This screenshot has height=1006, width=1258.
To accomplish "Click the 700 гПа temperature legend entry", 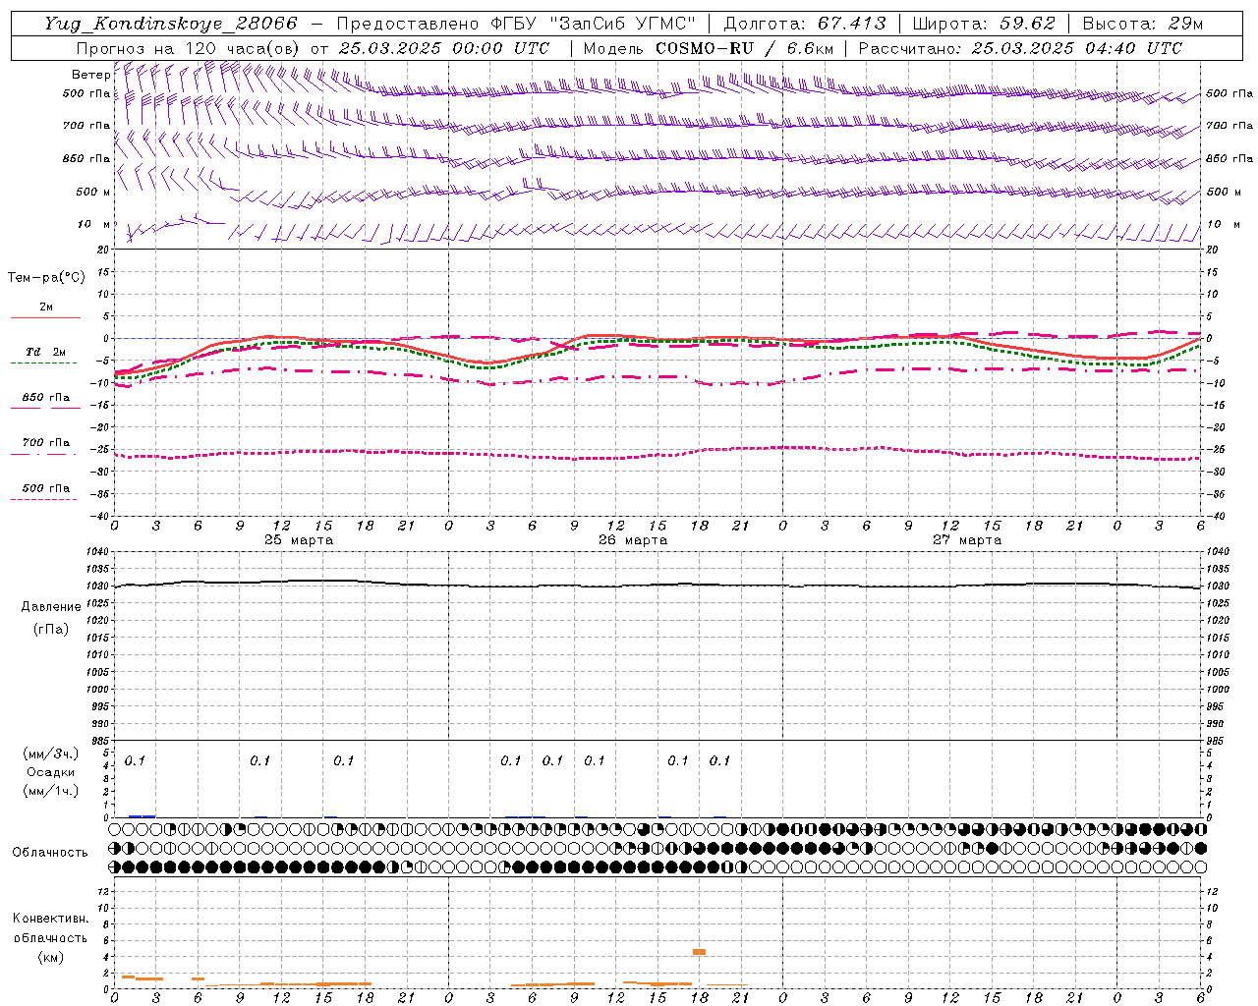I will coord(46,443).
